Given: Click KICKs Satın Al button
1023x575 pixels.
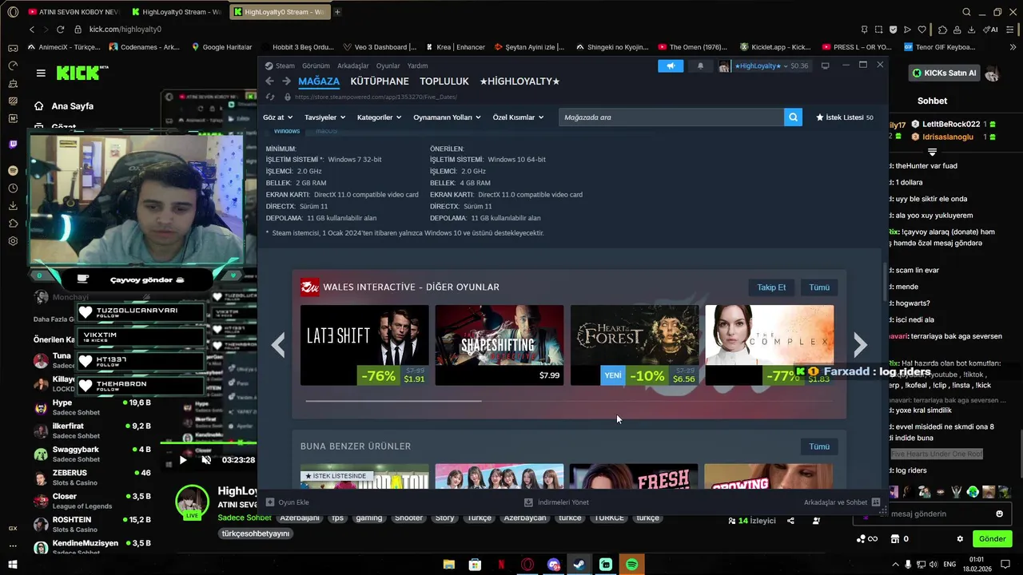Looking at the screenshot, I should pos(945,73).
